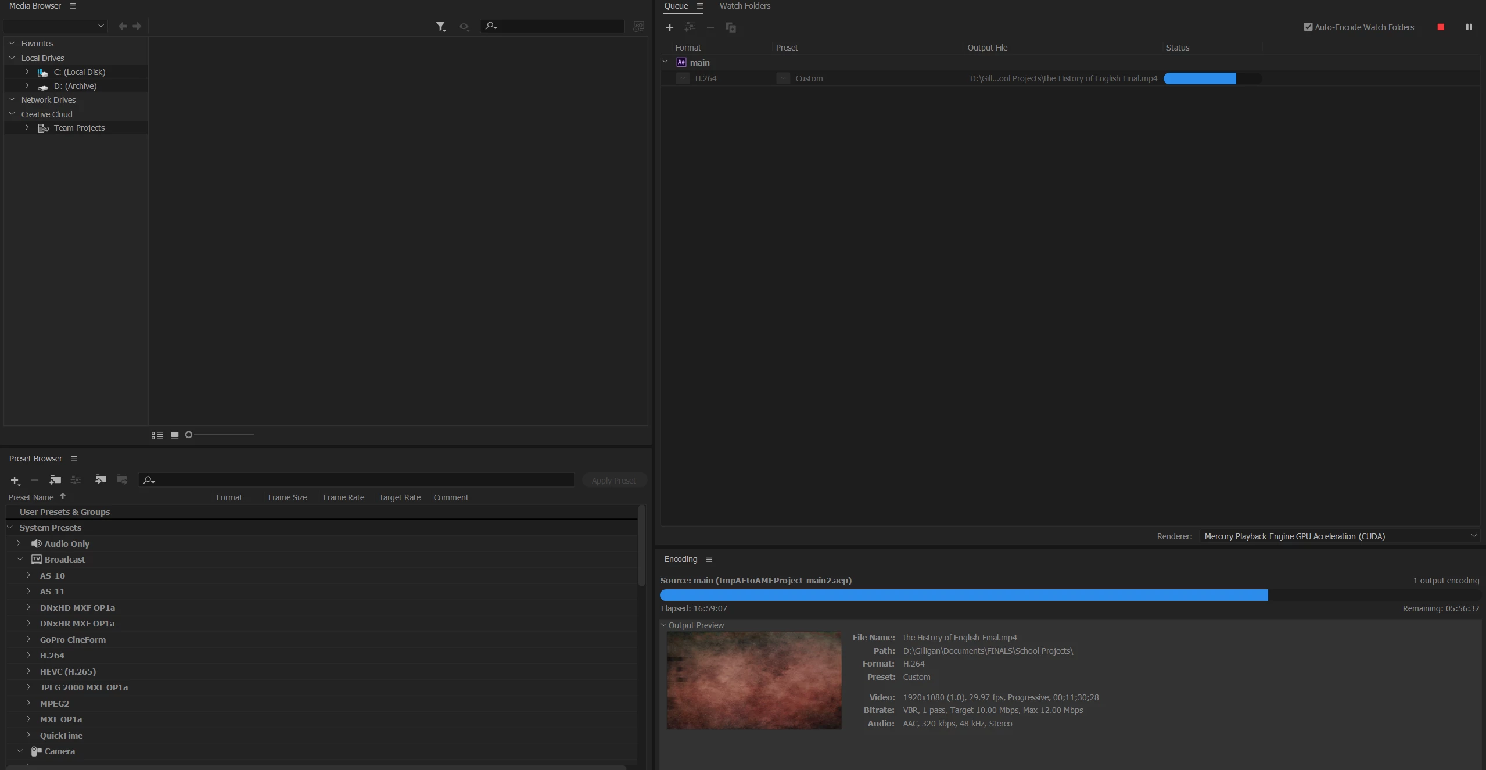Switch Media Browser to thumbnail view
Viewport: 1486px width, 770px height.
175,435
